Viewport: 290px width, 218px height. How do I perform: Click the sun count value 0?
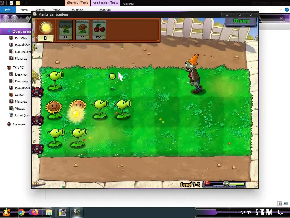pos(45,38)
